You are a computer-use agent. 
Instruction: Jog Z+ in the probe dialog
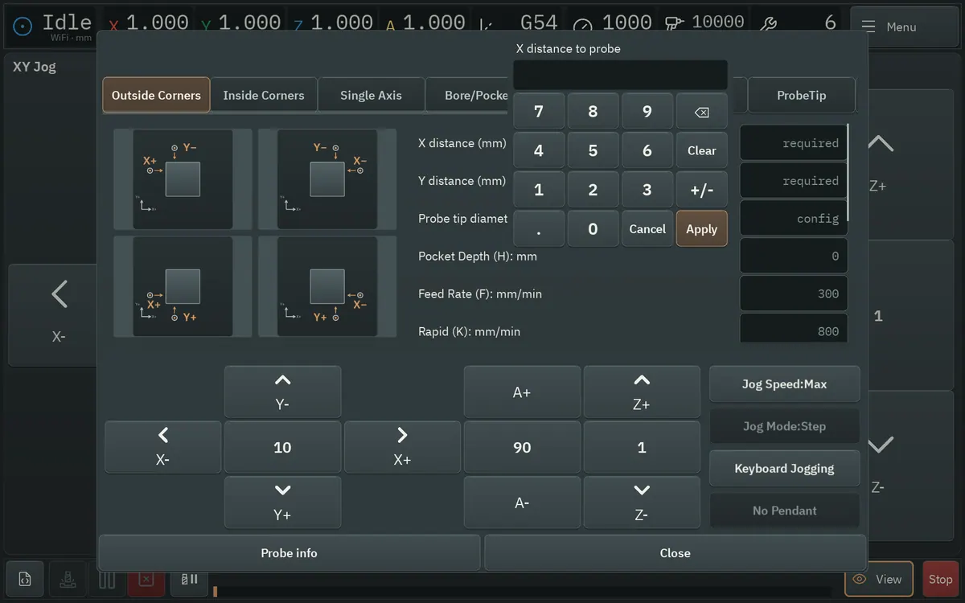642,392
